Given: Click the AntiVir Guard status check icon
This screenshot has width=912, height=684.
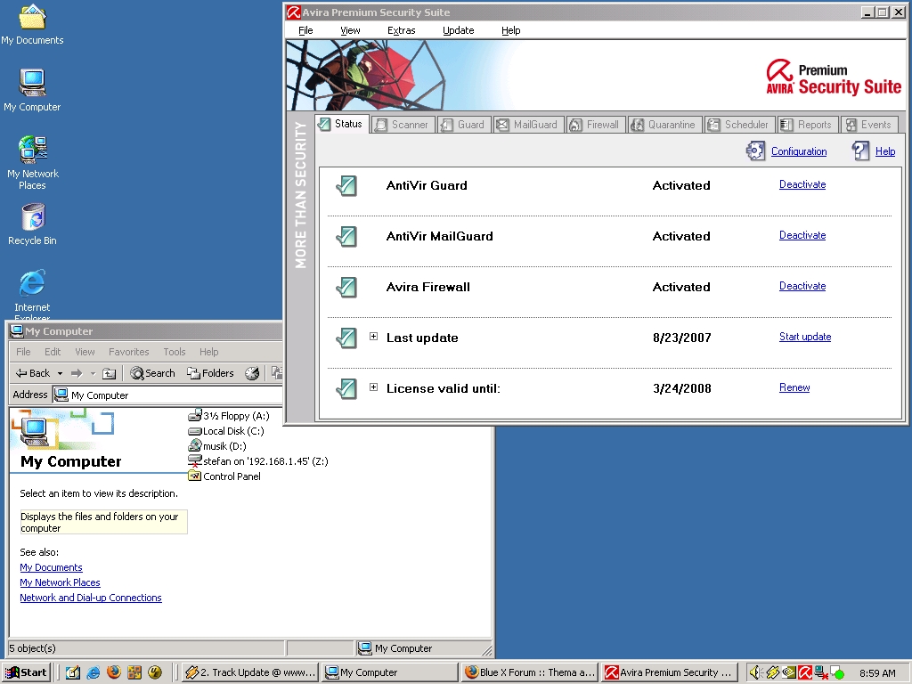Looking at the screenshot, I should click(346, 186).
